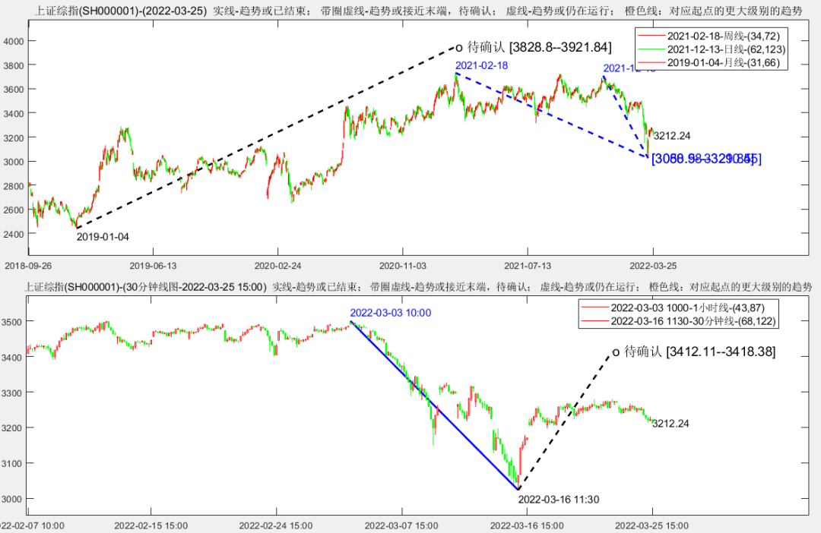Image resolution: width=821 pixels, height=533 pixels.
Task: Click the 2022-03-25 x-axis date in top chart
Action: [x=653, y=266]
